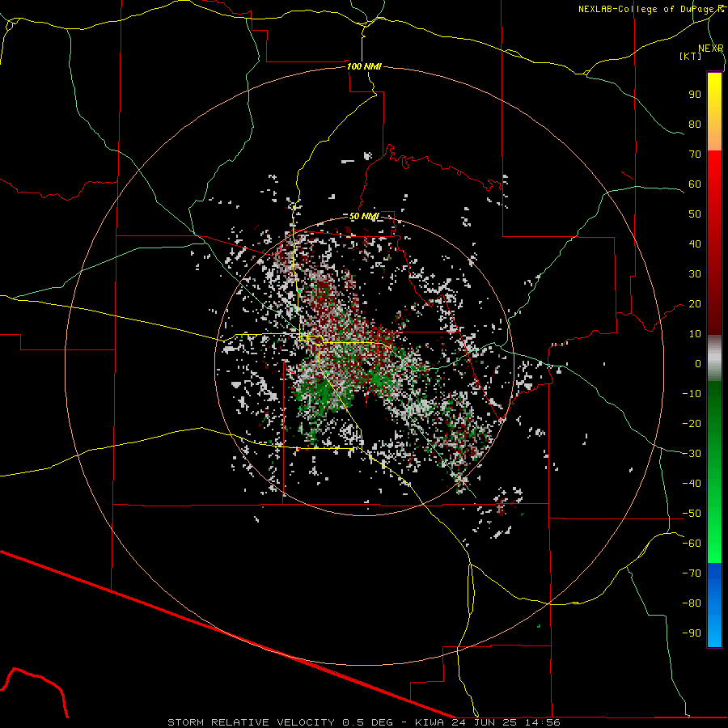Click the 100 NMI range ring label

364,66
